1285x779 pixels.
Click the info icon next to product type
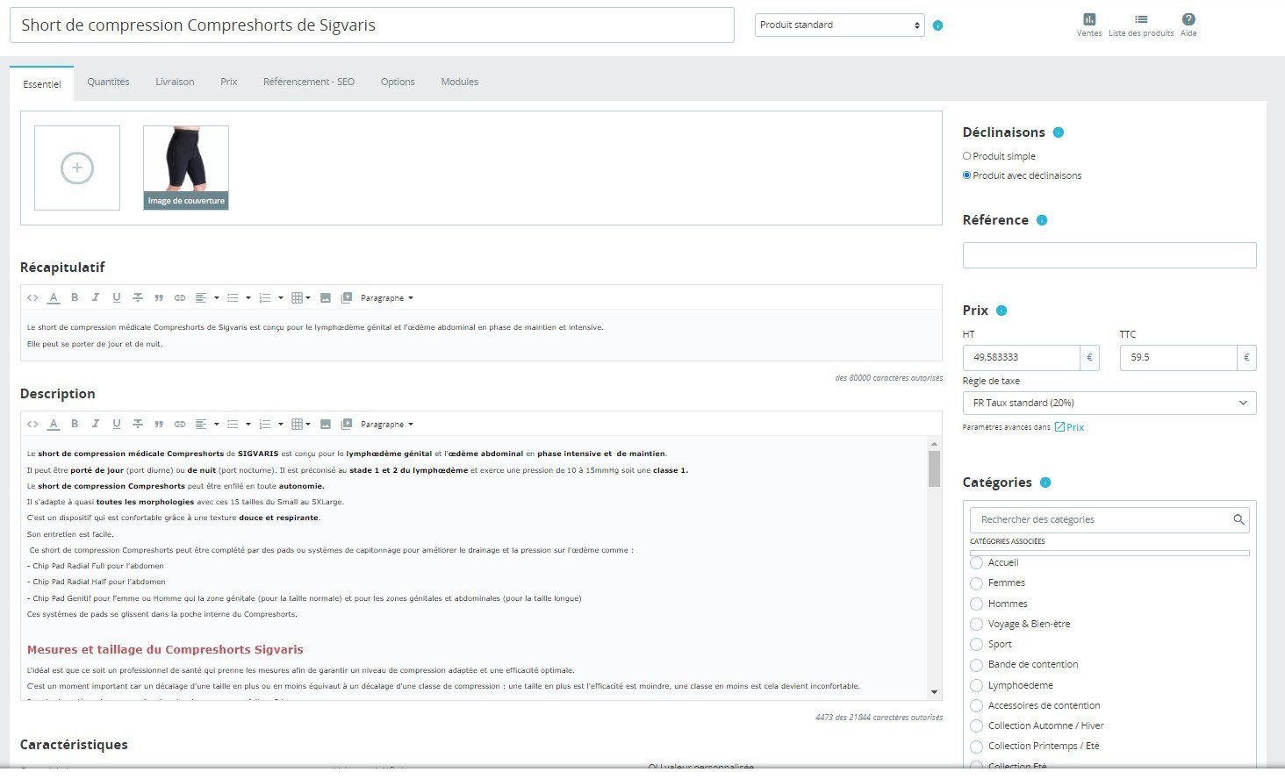tap(938, 25)
